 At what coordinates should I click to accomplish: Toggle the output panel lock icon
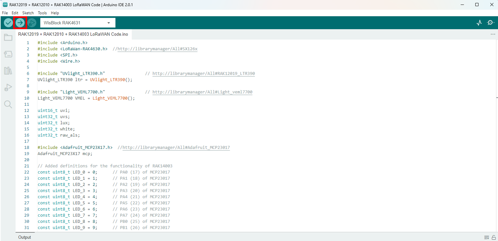494,237
